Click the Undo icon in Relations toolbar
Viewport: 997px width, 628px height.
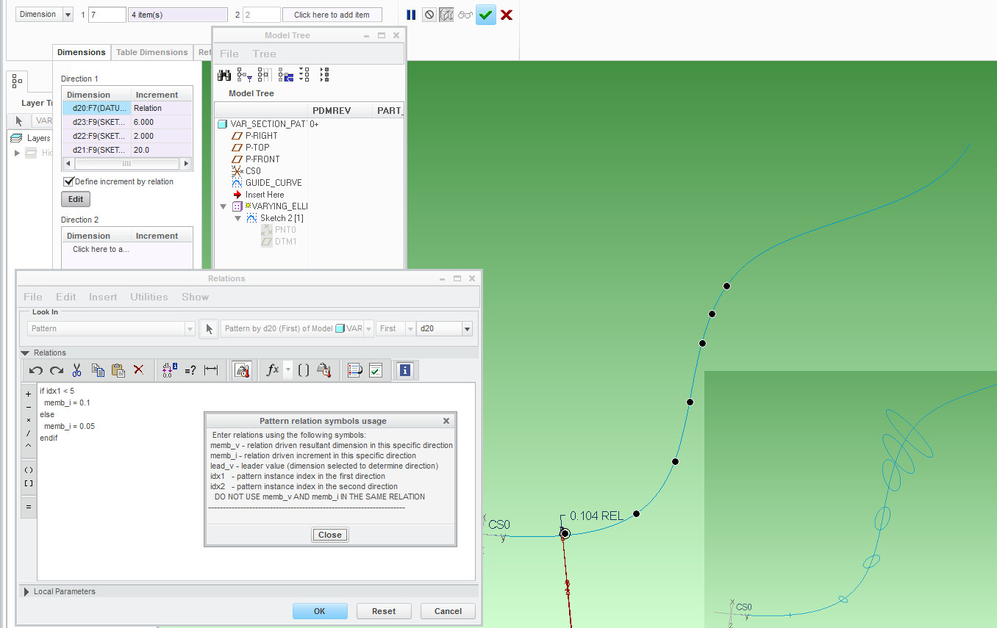pos(36,370)
